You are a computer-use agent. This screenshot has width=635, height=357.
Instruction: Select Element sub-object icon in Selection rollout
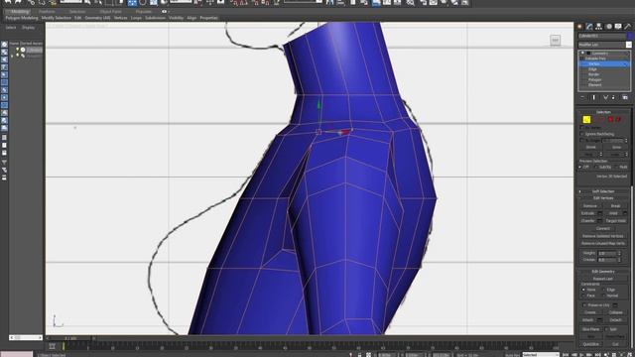[x=618, y=119]
